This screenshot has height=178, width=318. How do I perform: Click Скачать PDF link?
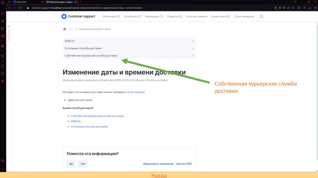tap(184, 164)
